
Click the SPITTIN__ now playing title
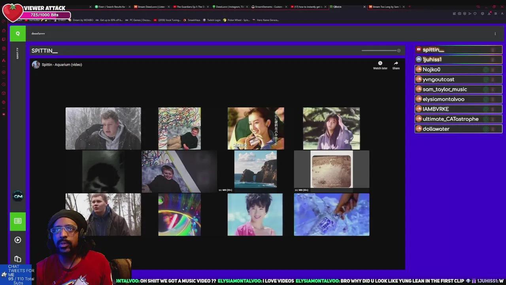(x=45, y=51)
